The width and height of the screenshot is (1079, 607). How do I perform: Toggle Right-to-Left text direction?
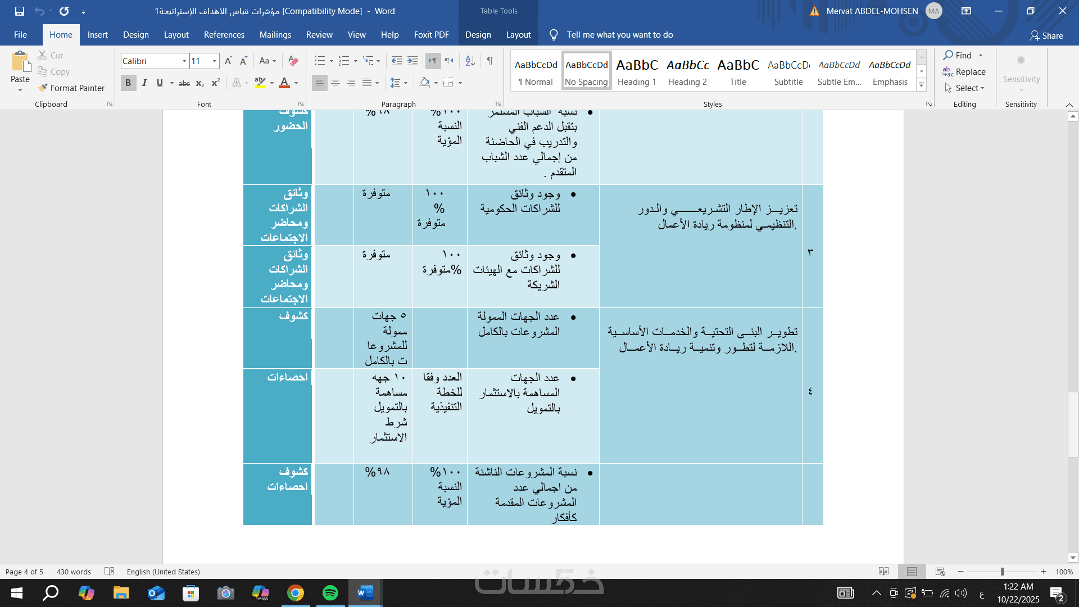[x=449, y=61]
